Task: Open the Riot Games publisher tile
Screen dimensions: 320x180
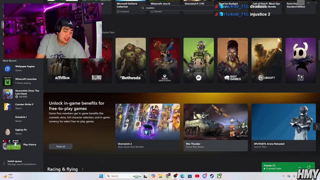Action: pos(232,60)
